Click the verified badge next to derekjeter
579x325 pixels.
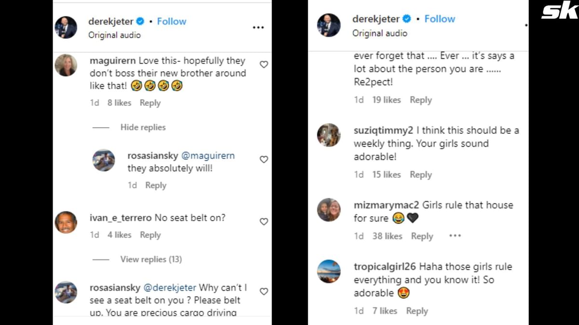pyautogui.click(x=139, y=21)
